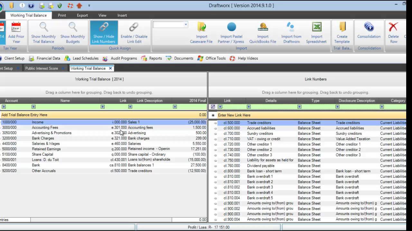Click the Add Prior Year calendar icon

[16, 27]
